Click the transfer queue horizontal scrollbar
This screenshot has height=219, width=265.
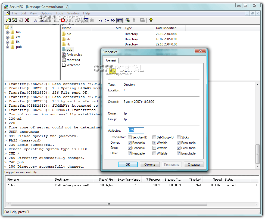[109, 204]
